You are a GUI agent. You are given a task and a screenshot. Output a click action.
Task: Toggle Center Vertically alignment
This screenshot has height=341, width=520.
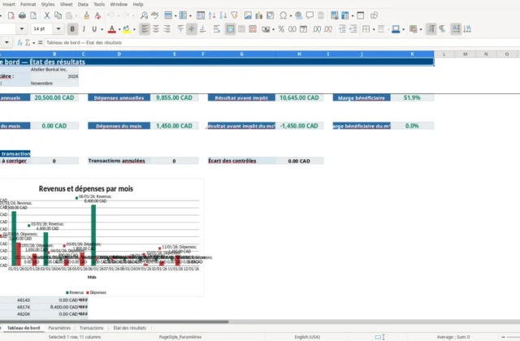192,29
